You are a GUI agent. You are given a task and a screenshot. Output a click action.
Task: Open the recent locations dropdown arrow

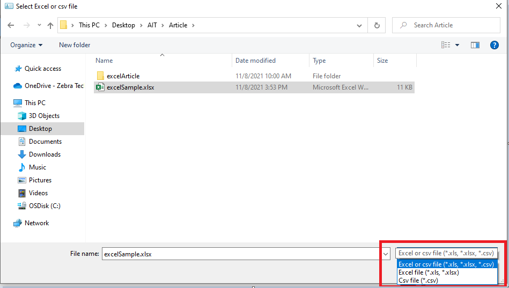coord(39,25)
